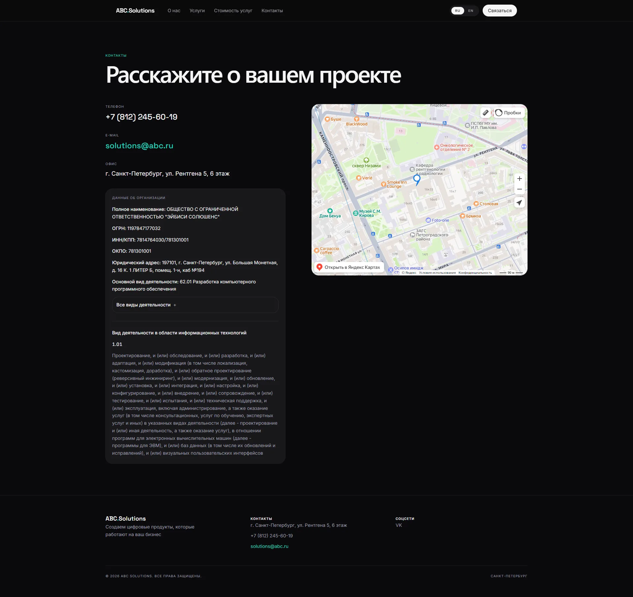This screenshot has width=633, height=597.
Task: Open Стоимость услуг nav page
Action: point(233,11)
